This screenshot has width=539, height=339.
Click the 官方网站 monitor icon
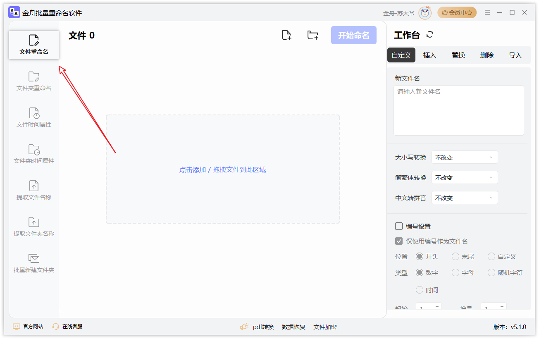click(x=17, y=327)
